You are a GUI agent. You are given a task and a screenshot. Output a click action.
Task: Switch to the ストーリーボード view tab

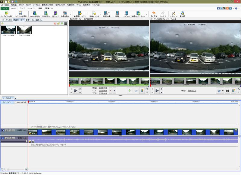point(21,102)
